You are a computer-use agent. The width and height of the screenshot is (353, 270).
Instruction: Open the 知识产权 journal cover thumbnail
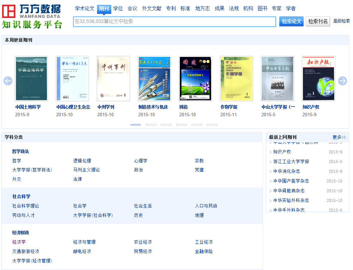(x=318, y=78)
